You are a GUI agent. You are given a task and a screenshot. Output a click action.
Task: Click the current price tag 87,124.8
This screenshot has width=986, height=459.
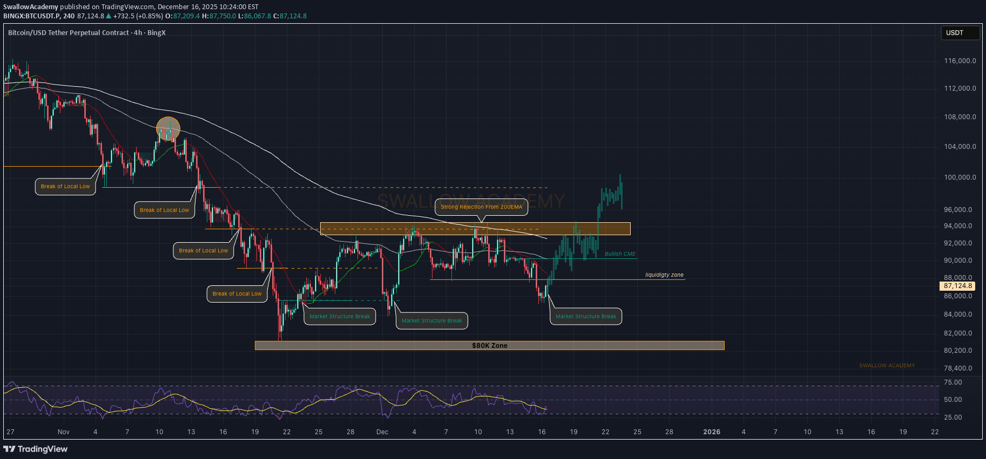tap(957, 286)
